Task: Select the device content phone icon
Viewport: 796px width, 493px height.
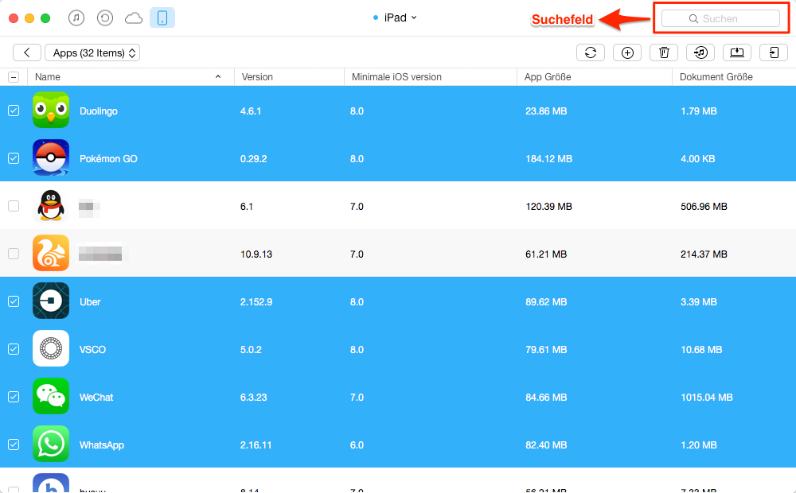Action: [x=162, y=17]
